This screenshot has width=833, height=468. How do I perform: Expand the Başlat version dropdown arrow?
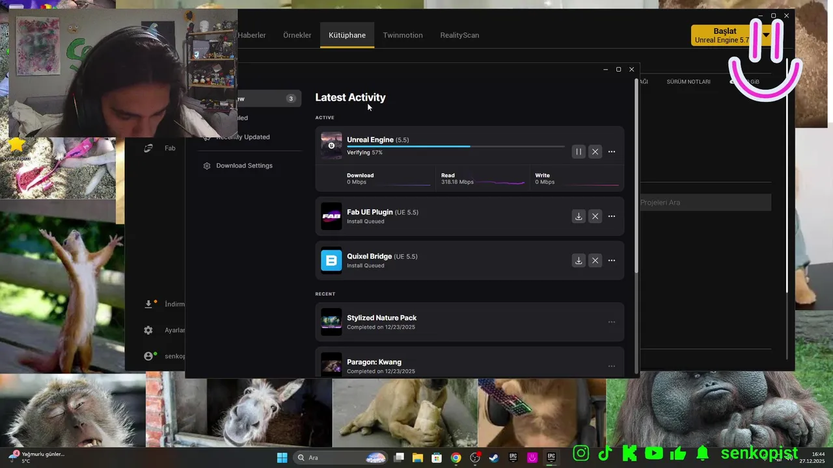pos(766,35)
